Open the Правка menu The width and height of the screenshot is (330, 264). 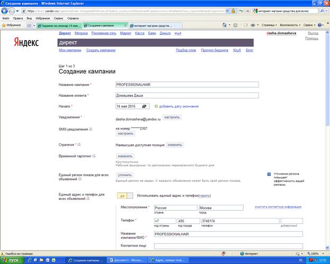18,19
